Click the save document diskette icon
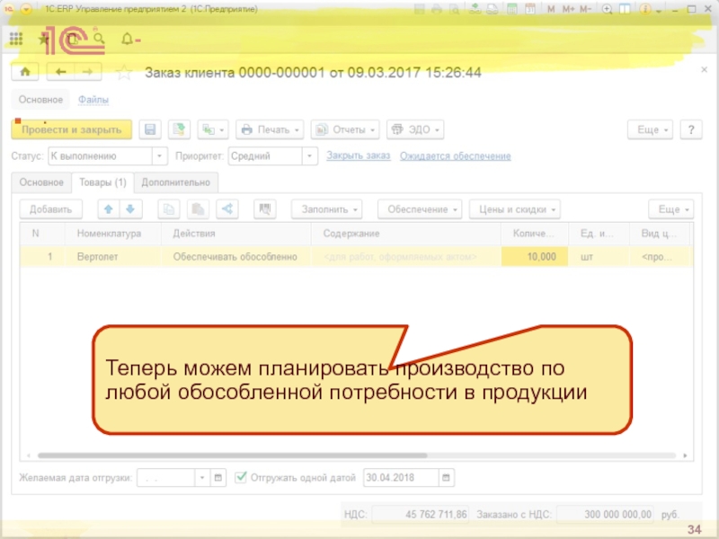 click(151, 129)
